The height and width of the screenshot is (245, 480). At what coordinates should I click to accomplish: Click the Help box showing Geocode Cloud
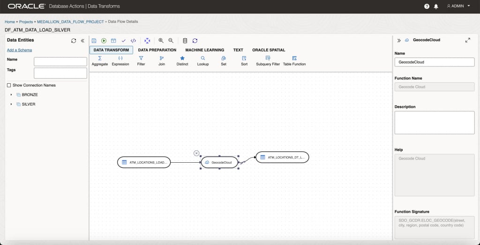click(x=435, y=175)
